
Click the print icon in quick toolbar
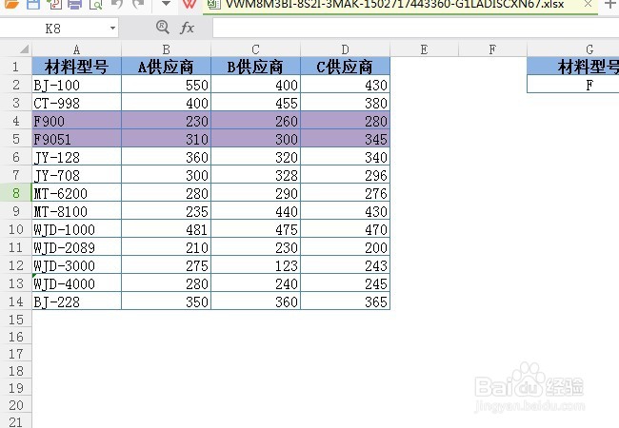coord(74,4)
